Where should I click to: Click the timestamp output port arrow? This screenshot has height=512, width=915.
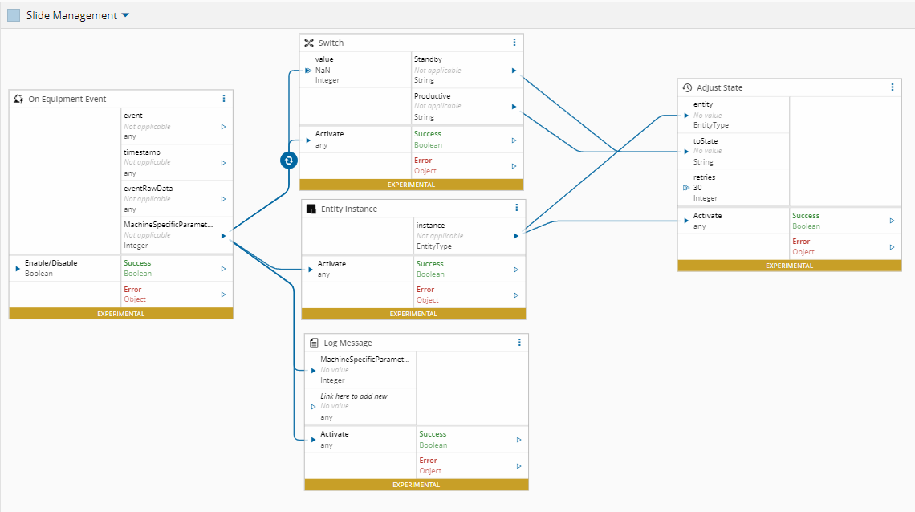223,162
